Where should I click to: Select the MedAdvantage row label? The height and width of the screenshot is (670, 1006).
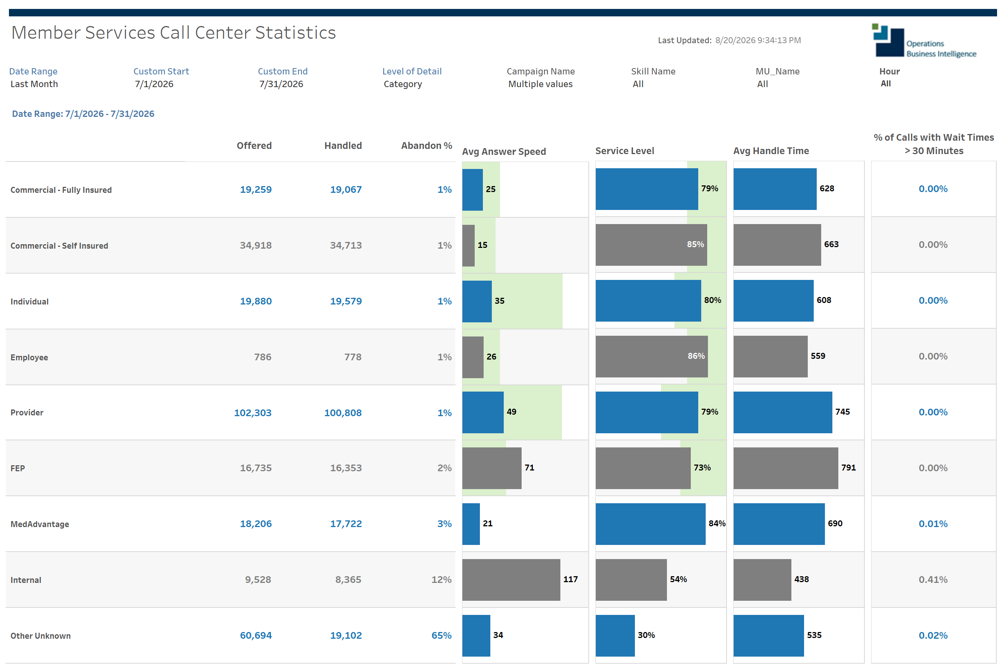(x=40, y=524)
